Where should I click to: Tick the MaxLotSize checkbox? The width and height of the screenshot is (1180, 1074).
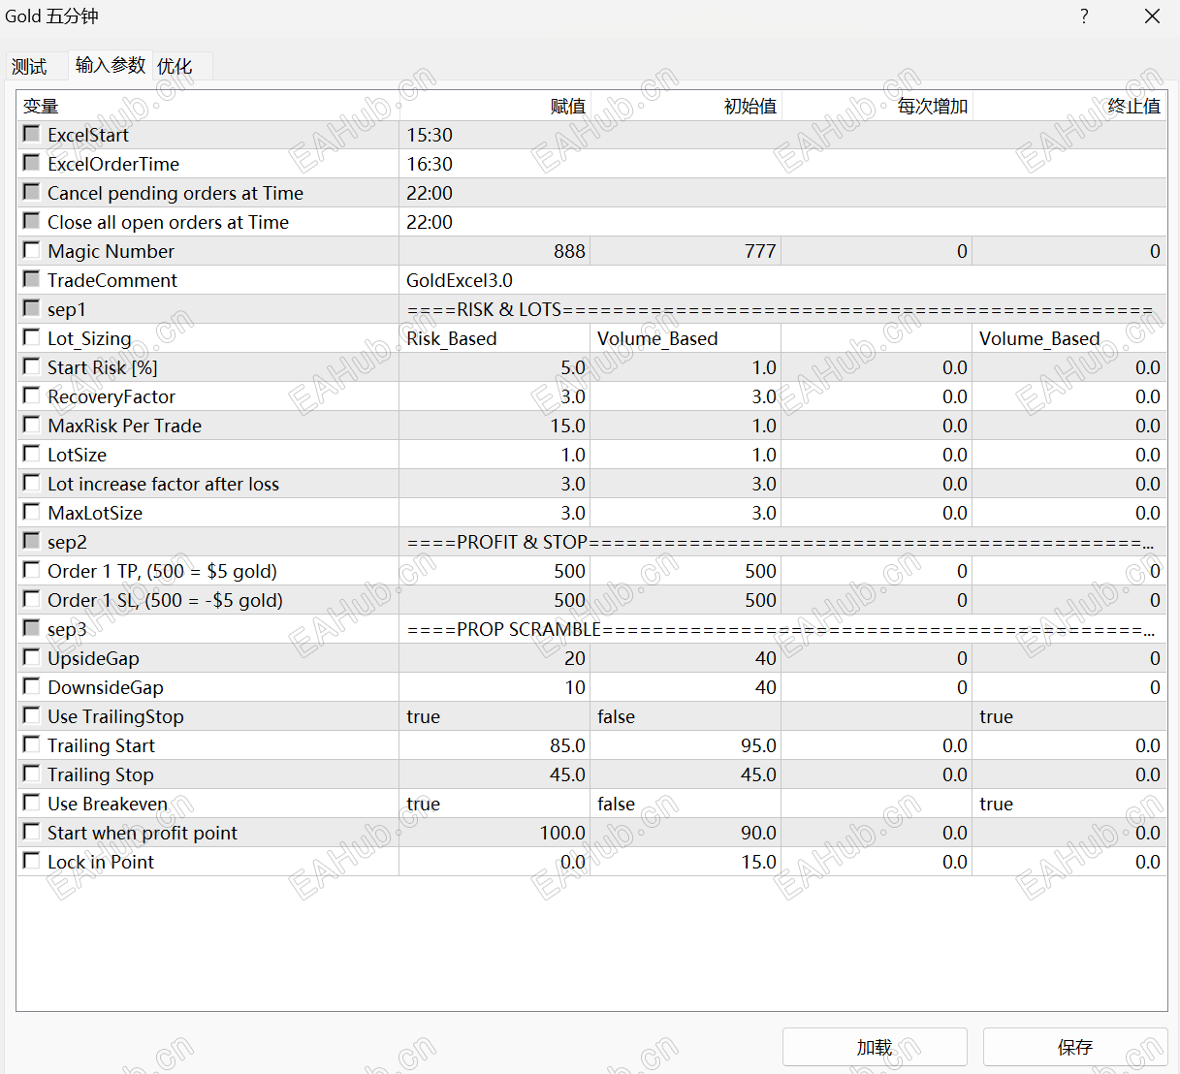(32, 512)
